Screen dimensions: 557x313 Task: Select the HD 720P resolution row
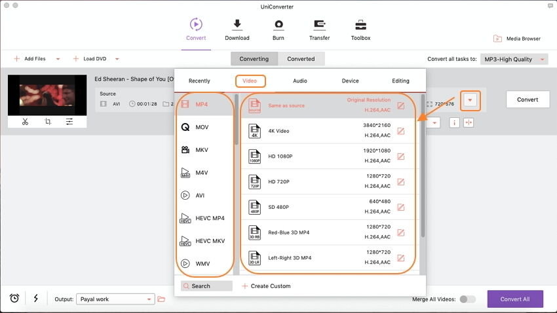tap(328, 181)
